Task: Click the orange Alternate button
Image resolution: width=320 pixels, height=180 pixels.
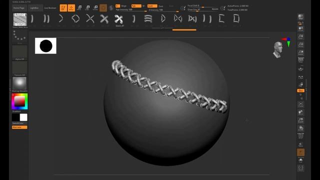Action: pyautogui.click(x=19, y=127)
